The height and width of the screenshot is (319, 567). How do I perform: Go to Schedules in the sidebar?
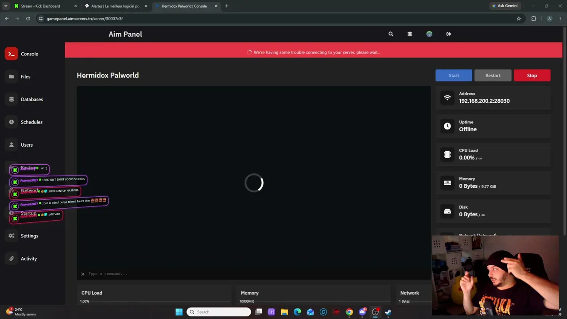(31, 122)
